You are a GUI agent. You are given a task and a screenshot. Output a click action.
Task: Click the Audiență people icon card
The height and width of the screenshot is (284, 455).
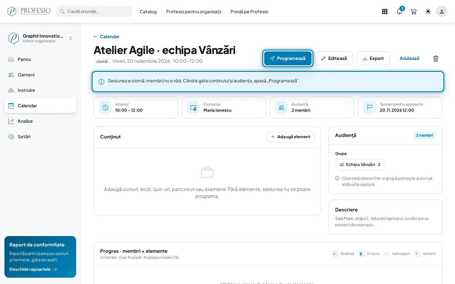(x=282, y=108)
